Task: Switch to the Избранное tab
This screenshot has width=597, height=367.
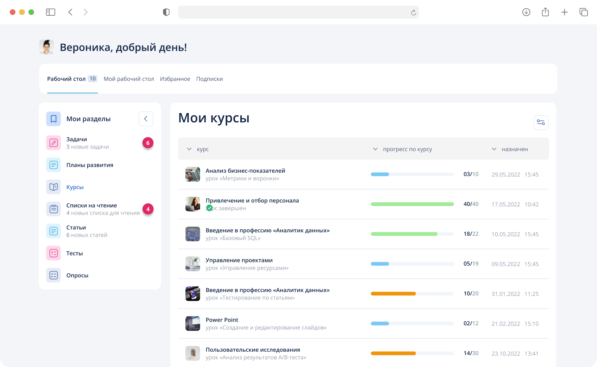Action: [x=175, y=79]
